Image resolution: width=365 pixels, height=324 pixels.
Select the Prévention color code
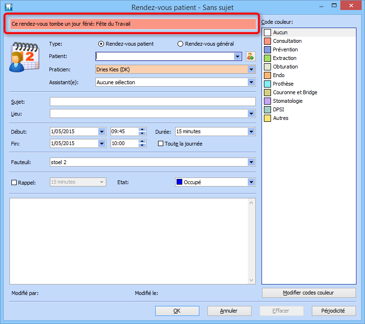coord(309,49)
